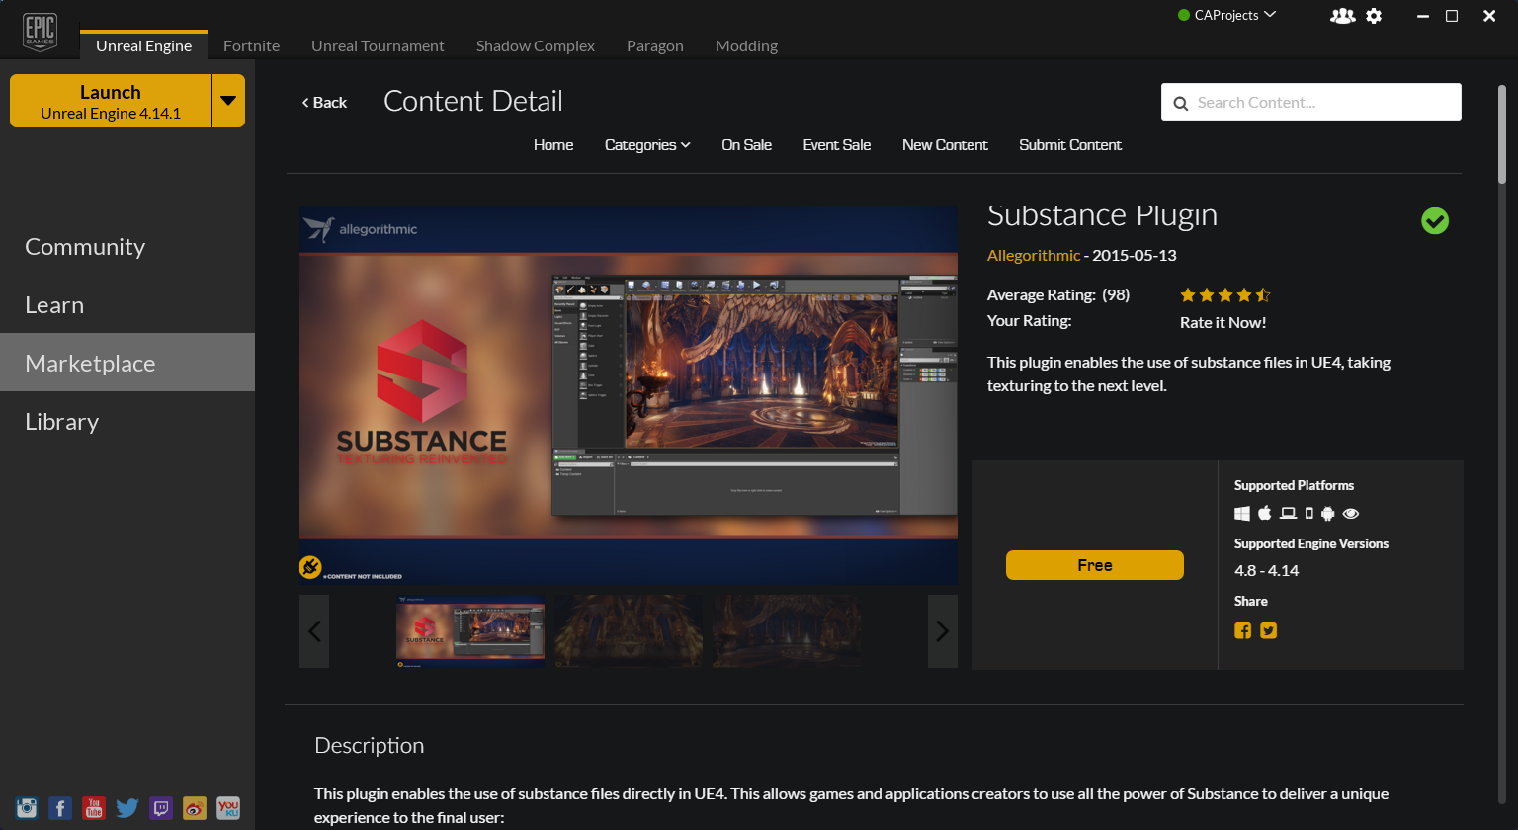Select Marketplace in the sidebar
The width and height of the screenshot is (1518, 830).
127,363
